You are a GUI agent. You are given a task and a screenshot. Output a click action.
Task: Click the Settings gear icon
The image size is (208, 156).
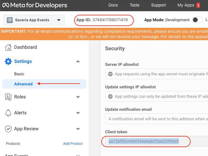point(9,61)
